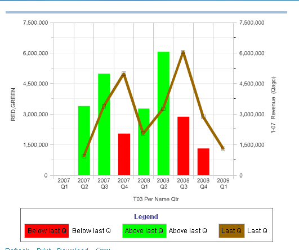Click the brown Last Q legend swatch
The height and width of the screenshot is (250, 299).
(x=231, y=231)
